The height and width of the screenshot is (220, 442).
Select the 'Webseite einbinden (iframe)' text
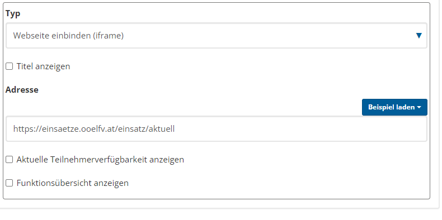(x=68, y=36)
